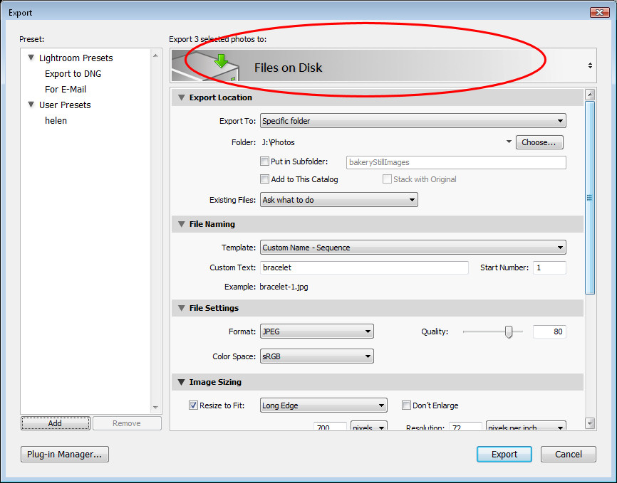Click the Files on Disk export destination banner
This screenshot has width=617, height=483.
tap(383, 65)
